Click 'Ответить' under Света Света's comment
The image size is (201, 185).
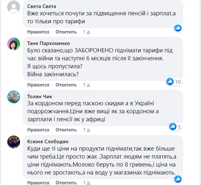[66, 32]
